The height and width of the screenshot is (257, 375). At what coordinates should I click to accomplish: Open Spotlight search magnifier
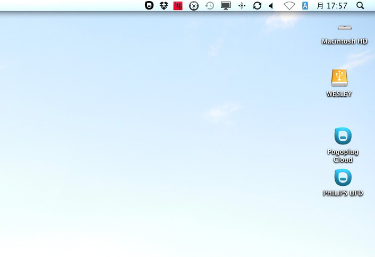[360, 5]
